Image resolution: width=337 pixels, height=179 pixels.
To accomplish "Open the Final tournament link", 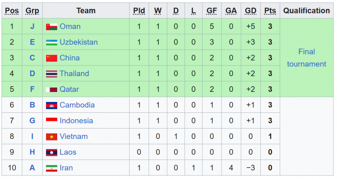I will coord(306,58).
